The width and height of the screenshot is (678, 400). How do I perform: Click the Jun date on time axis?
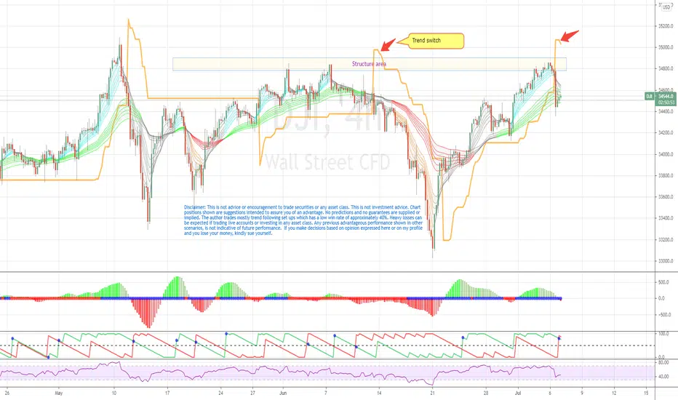pos(283,393)
